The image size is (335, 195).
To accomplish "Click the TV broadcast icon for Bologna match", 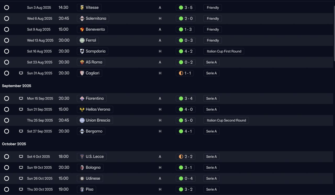I will [x=21, y=168].
